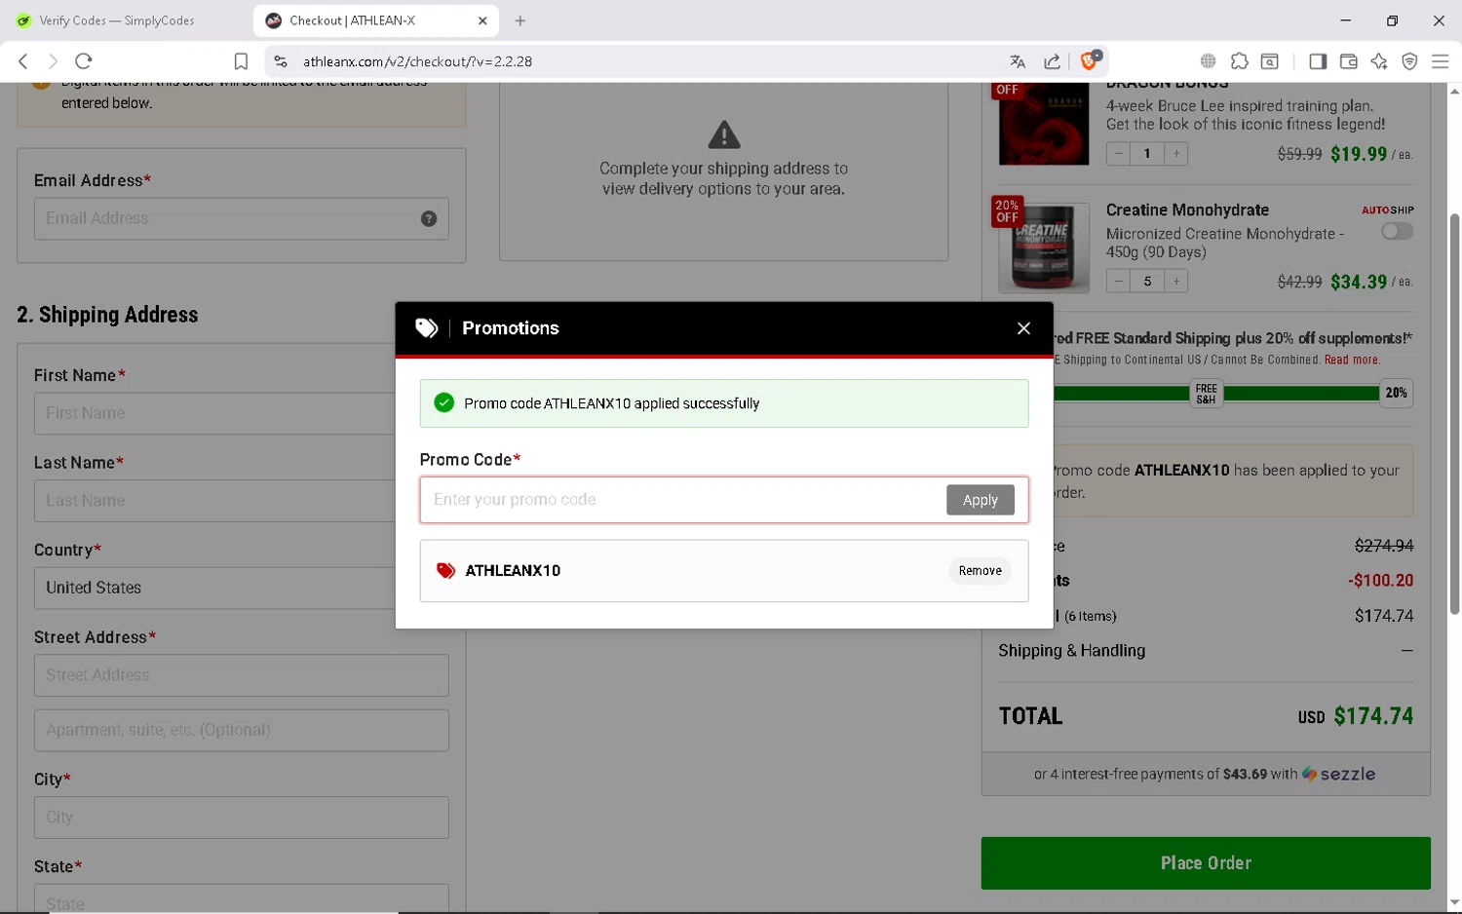Click the address bar URL

[x=417, y=61]
